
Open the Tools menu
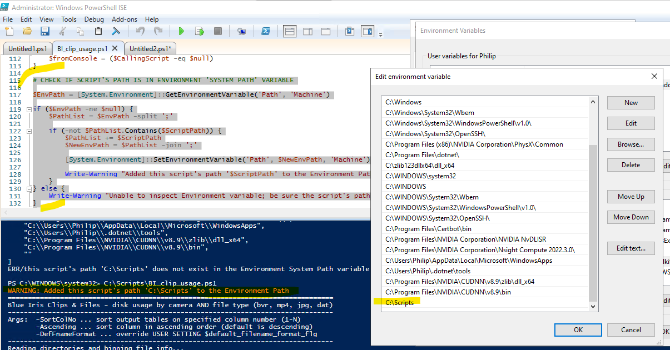pyautogui.click(x=69, y=19)
